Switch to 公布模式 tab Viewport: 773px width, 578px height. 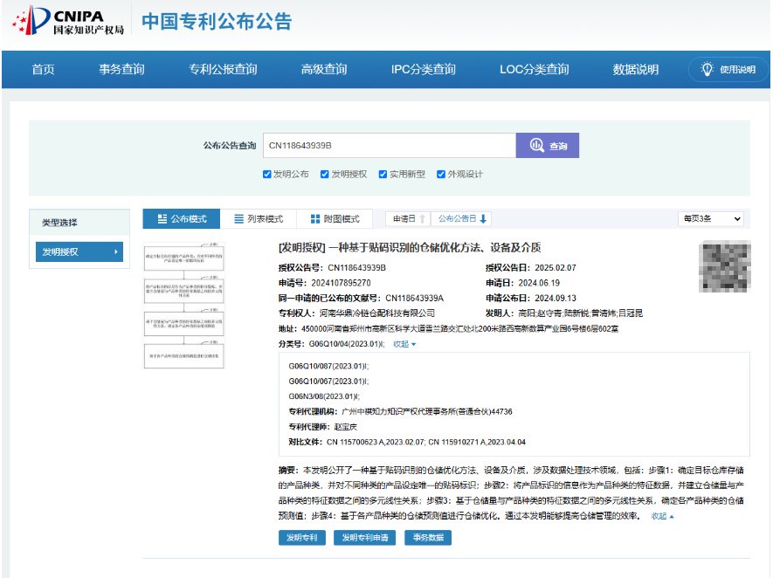click(182, 219)
